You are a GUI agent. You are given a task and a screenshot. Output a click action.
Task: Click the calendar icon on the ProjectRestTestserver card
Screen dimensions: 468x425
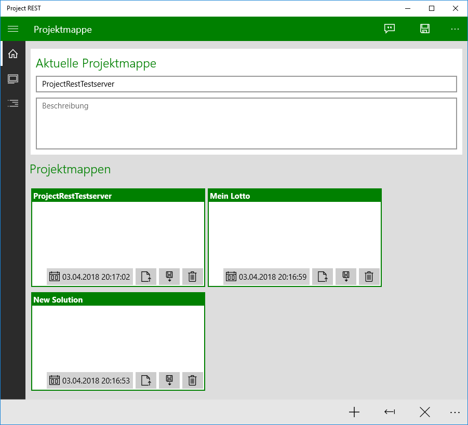[x=55, y=277]
